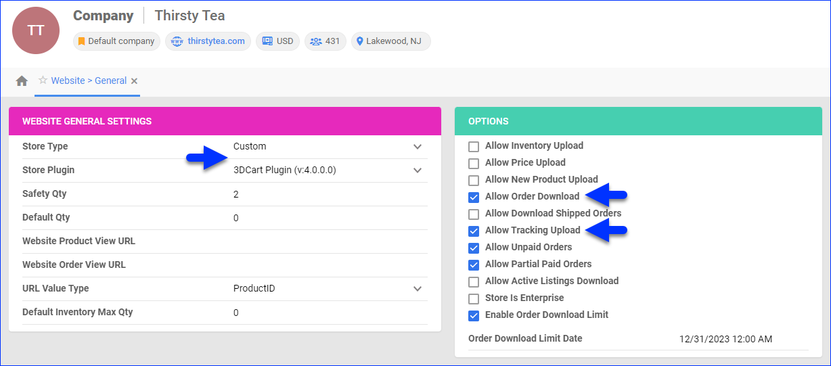Click the home icon in the tab bar
831x366 pixels.
tap(22, 81)
